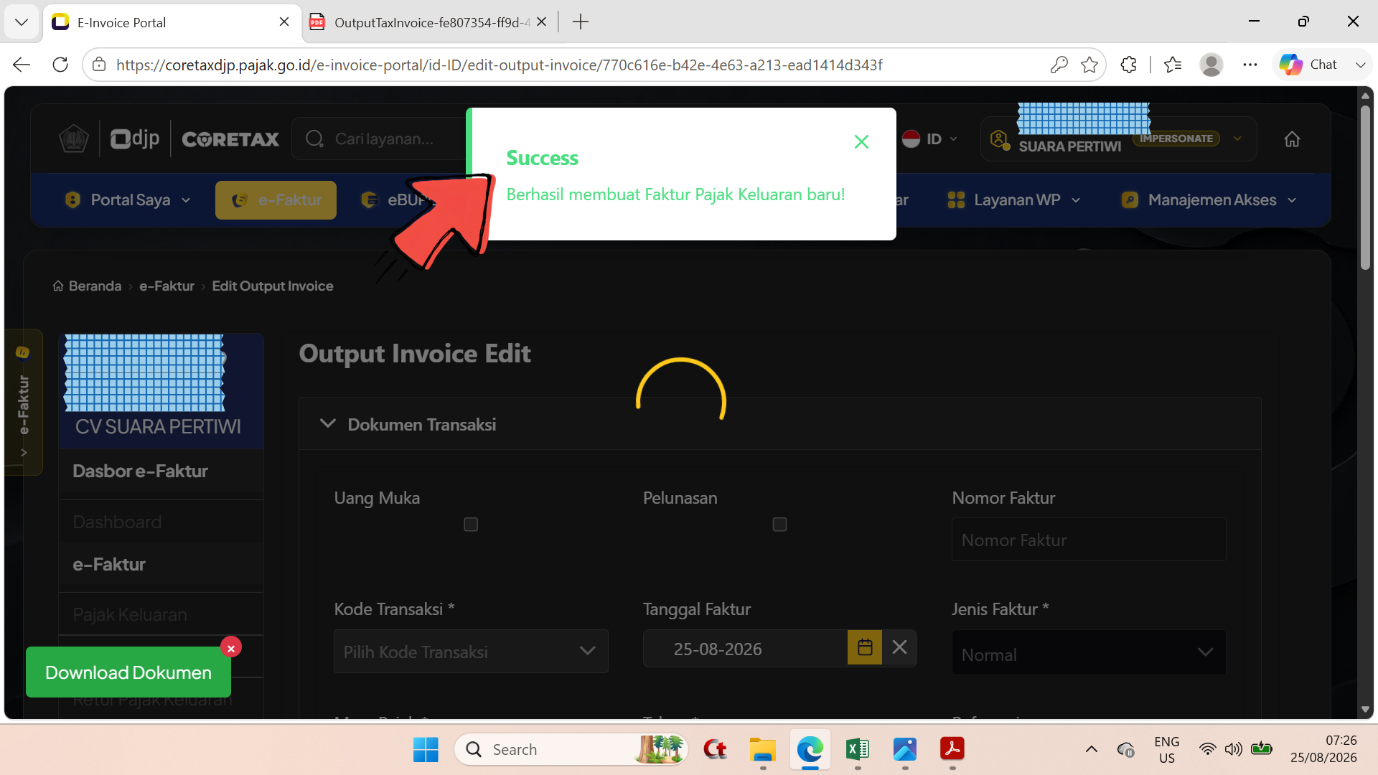Click the DJP logo
Viewport: 1378px width, 775px height.
coord(135,138)
